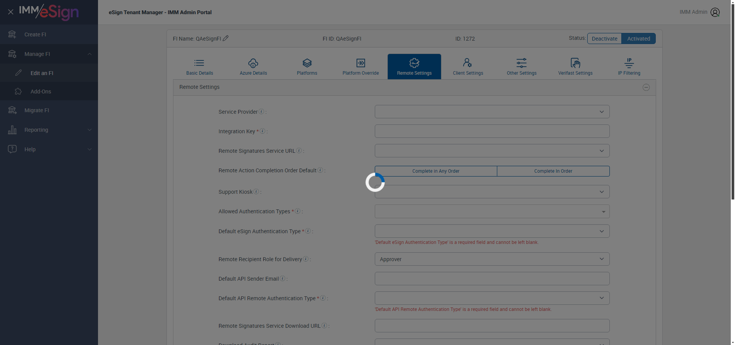Click the Help question mark icon
Viewport: 735px width, 345px height.
pyautogui.click(x=12, y=149)
